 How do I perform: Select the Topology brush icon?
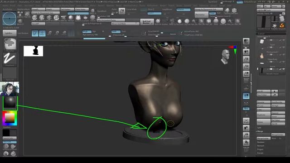[227, 11]
